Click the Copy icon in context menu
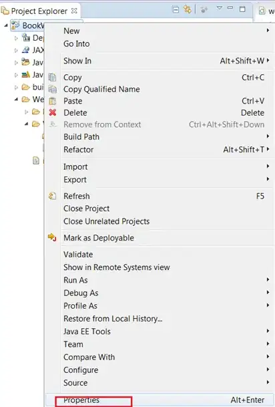 coord(52,78)
